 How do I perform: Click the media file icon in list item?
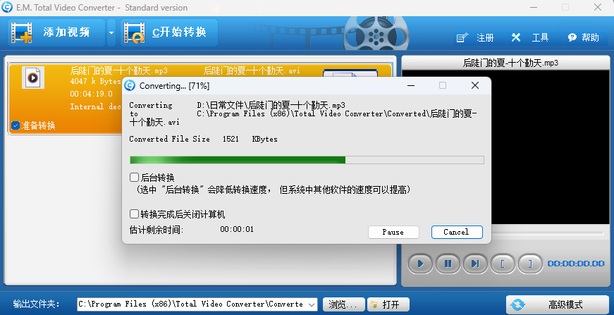[x=33, y=78]
